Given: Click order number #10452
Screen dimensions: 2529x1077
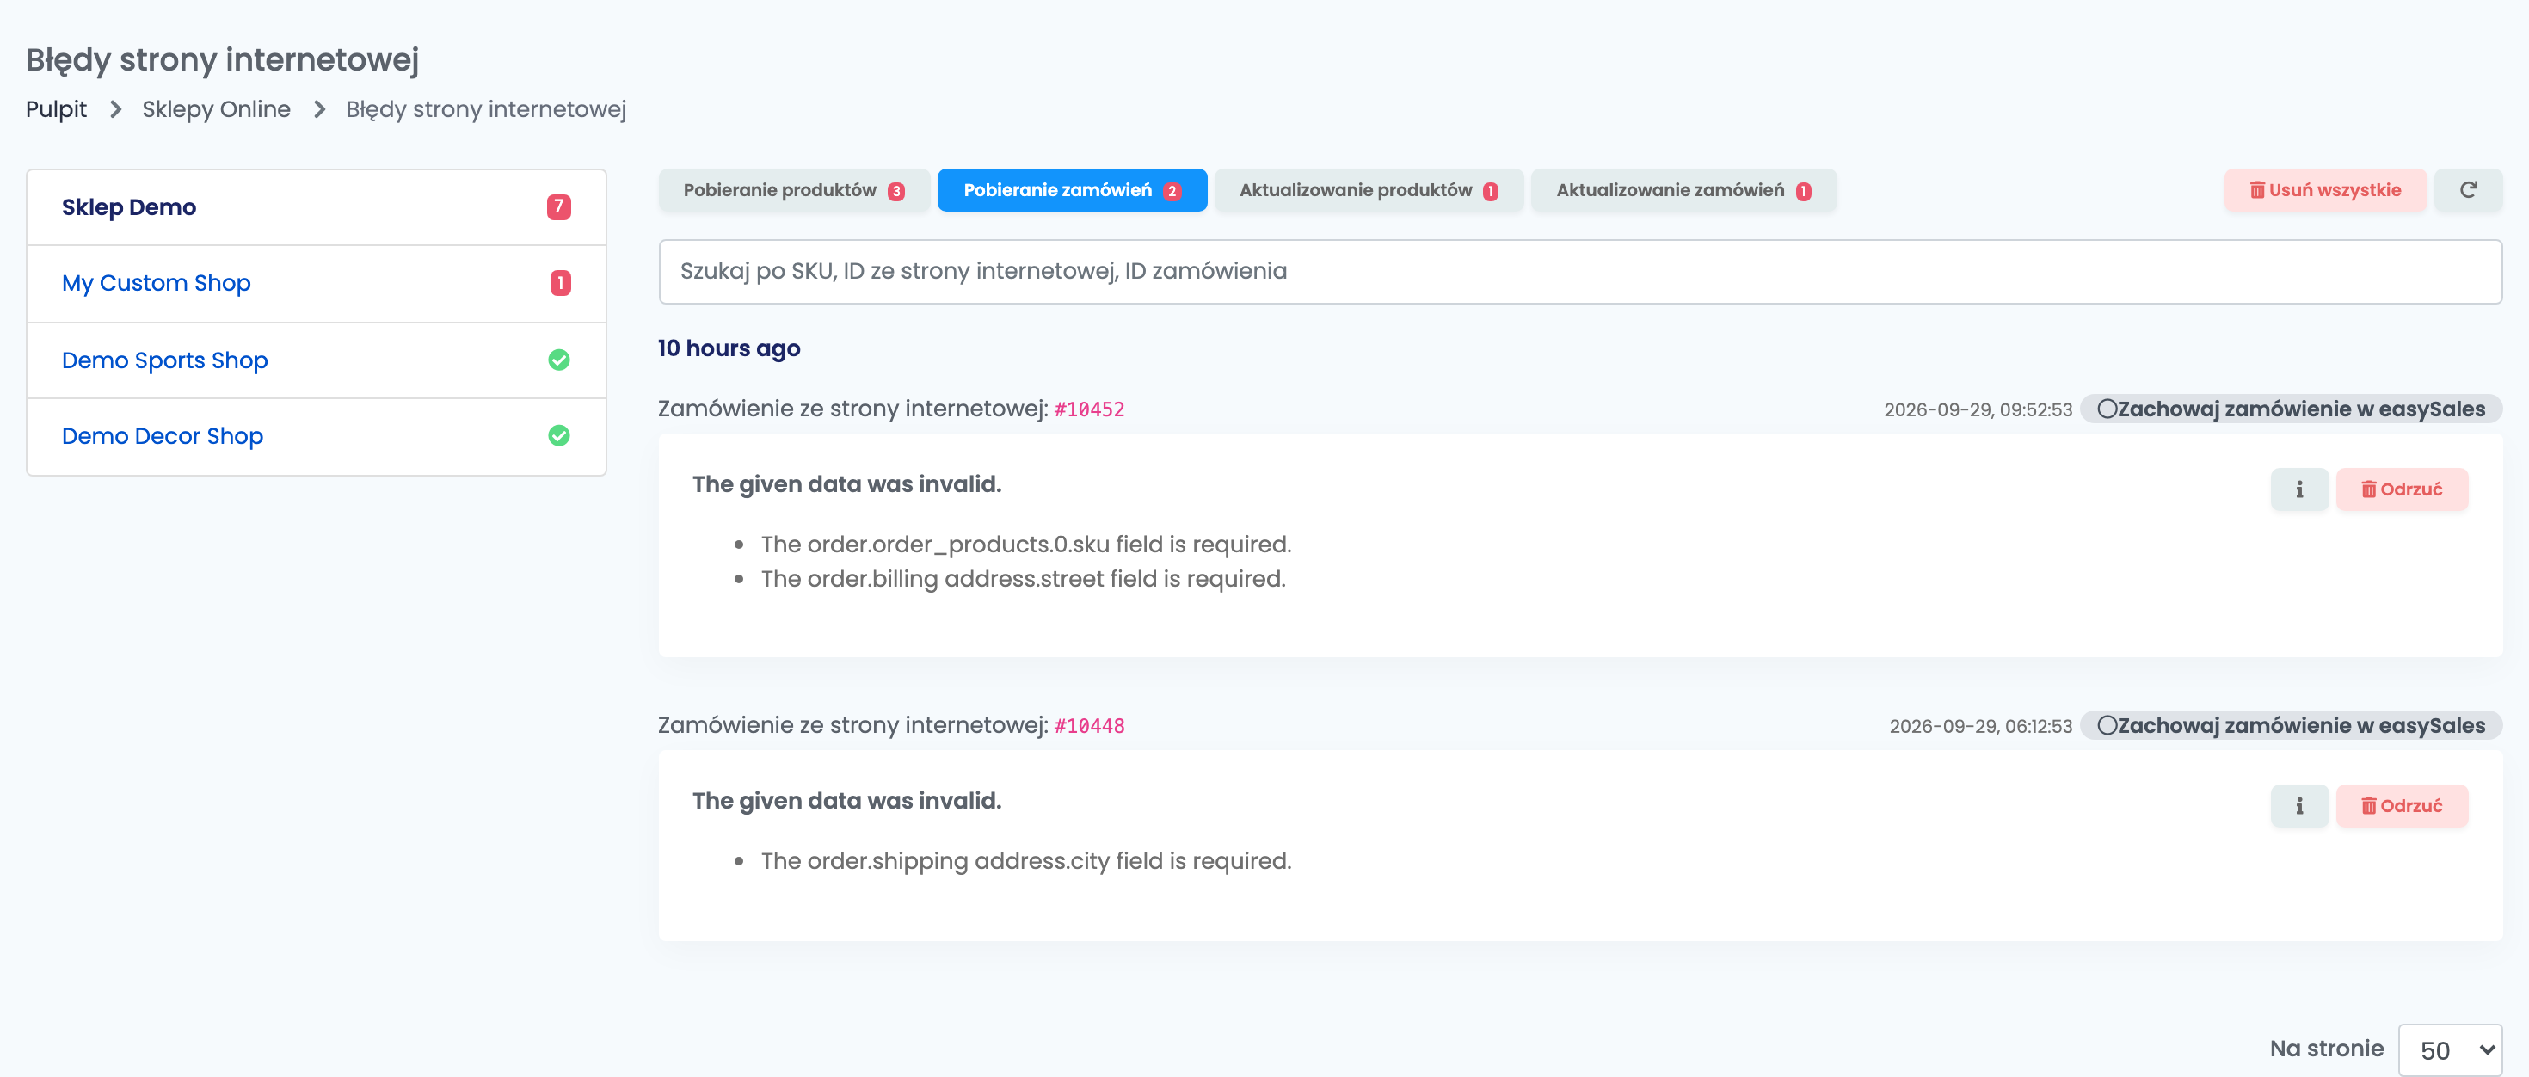Looking at the screenshot, I should click(1089, 409).
